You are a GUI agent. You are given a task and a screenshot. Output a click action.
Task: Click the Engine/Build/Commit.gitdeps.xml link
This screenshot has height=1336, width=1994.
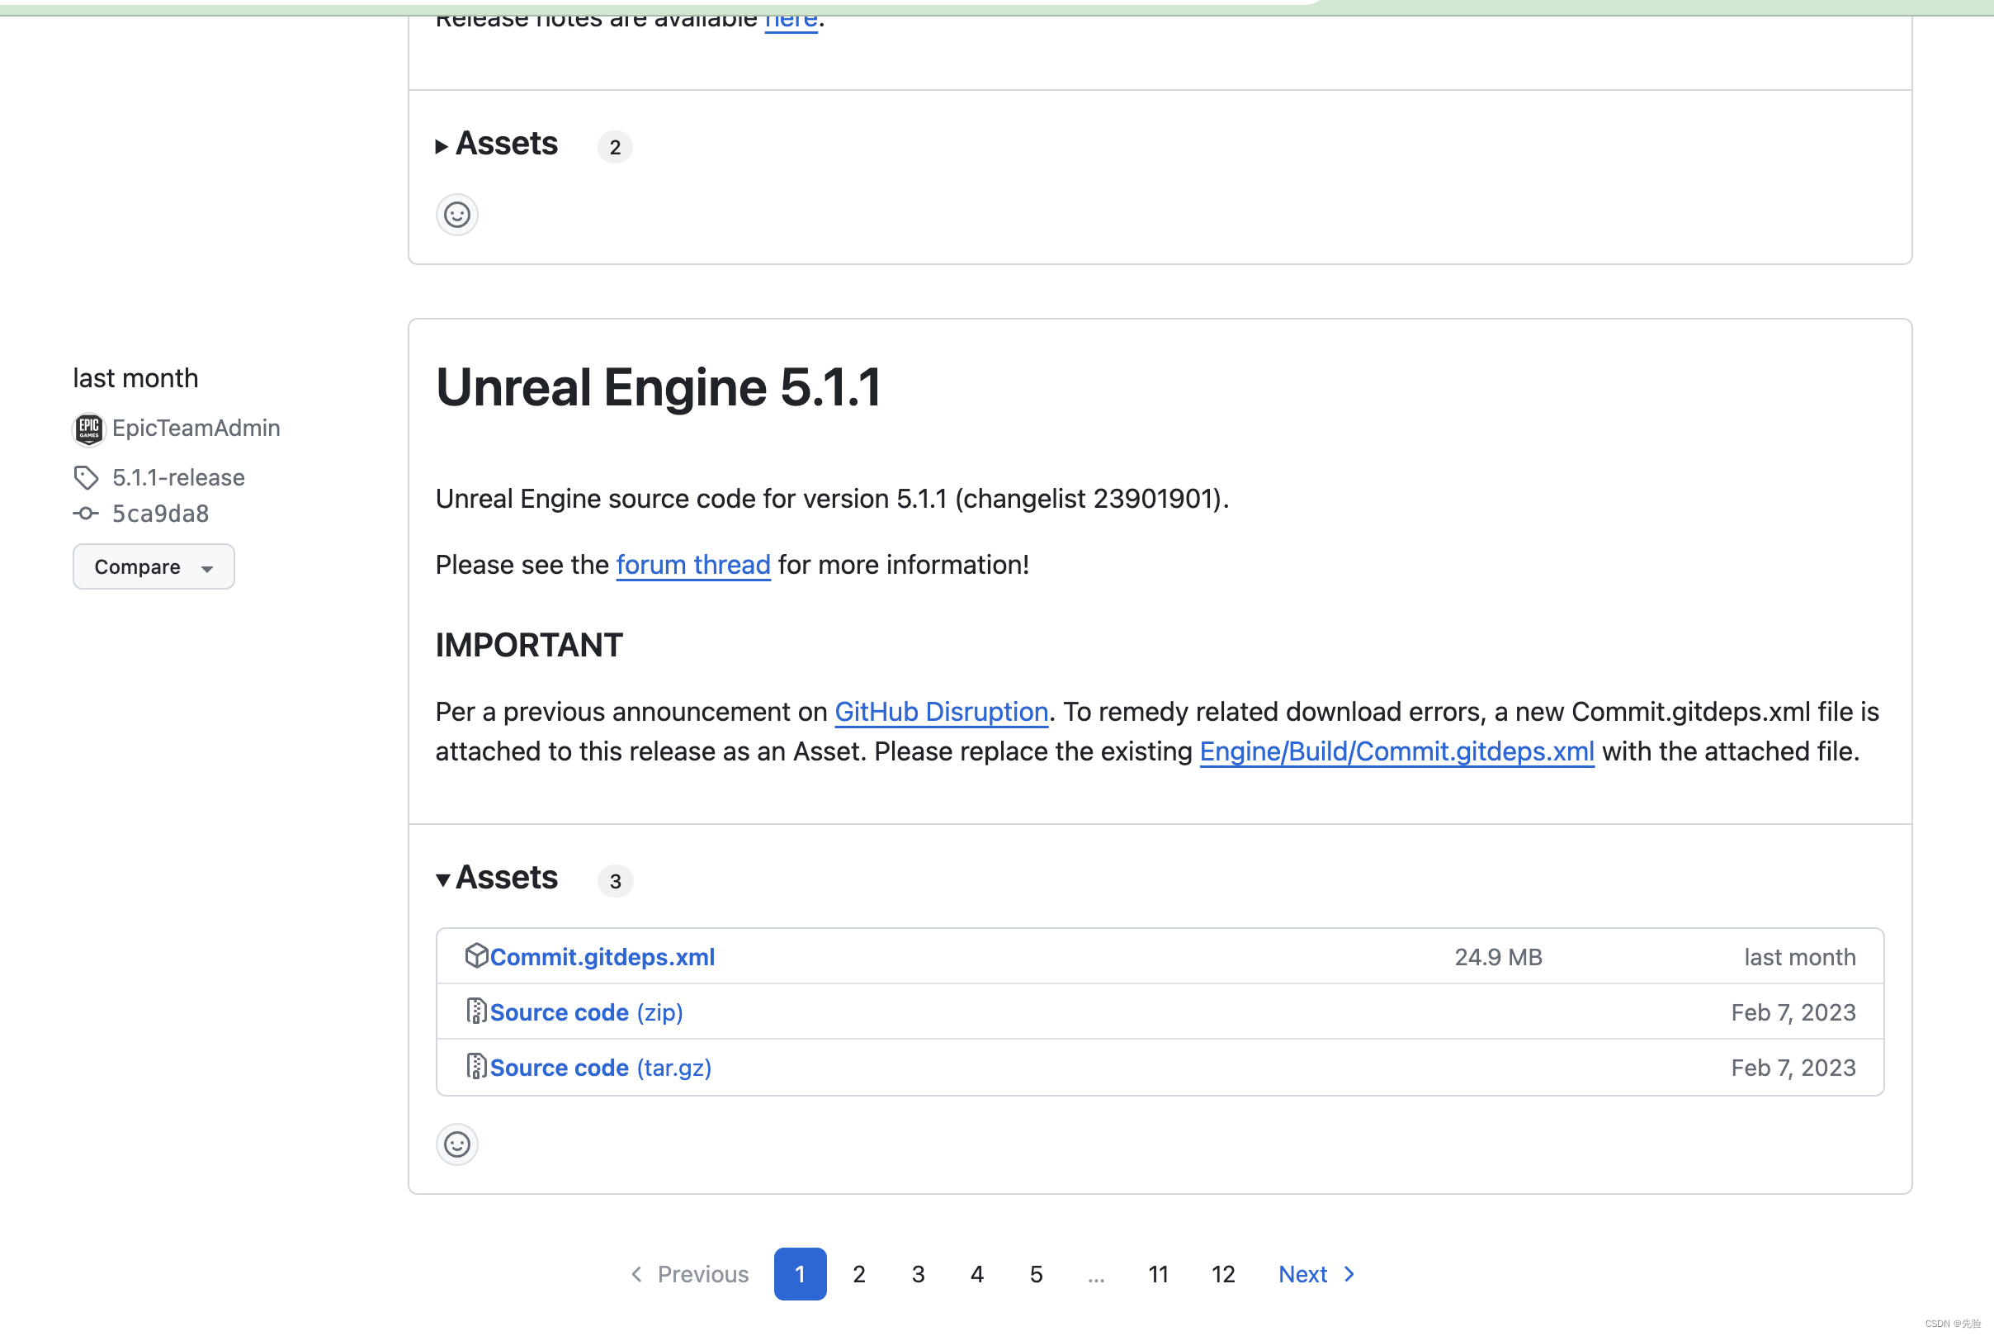pos(1396,751)
